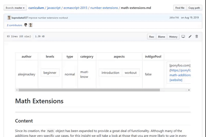Open the Branch: master dropdown
206x137 pixels.
[x=15, y=8]
